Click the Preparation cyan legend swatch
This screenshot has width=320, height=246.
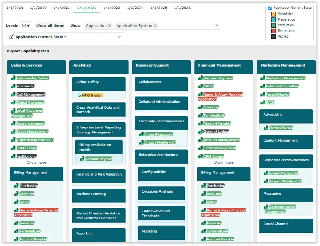pyautogui.click(x=274, y=19)
